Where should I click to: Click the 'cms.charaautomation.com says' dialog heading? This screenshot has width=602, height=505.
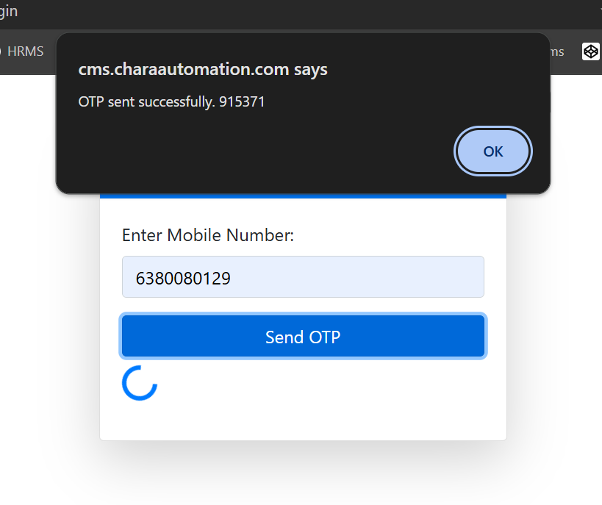click(203, 70)
